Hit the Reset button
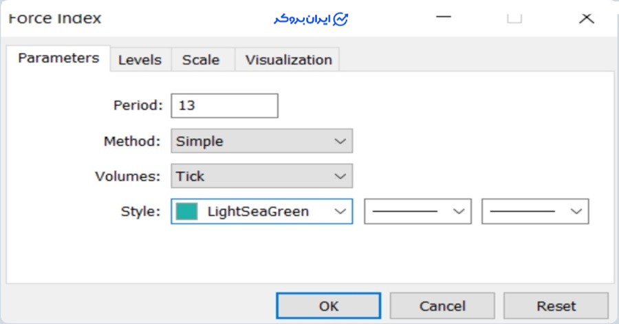 556,306
